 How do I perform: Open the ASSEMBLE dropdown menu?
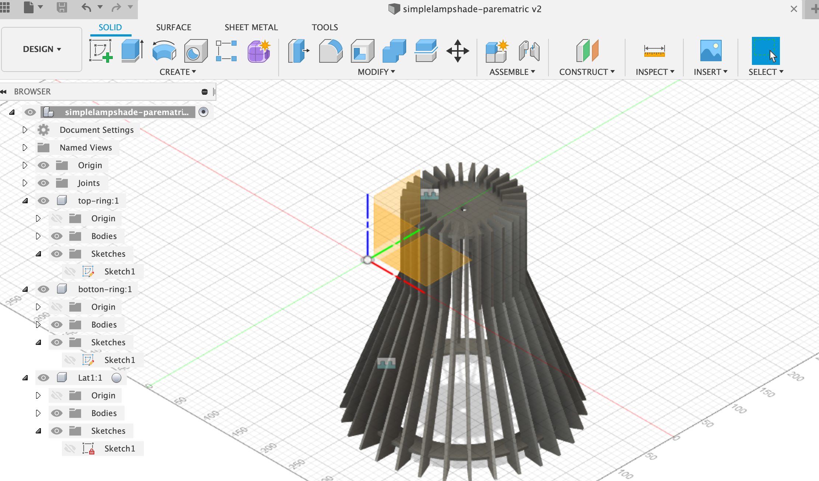click(512, 72)
